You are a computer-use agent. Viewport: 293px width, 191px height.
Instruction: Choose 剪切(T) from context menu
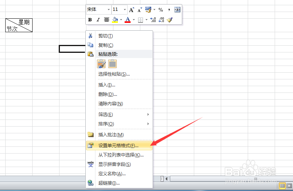119,36
